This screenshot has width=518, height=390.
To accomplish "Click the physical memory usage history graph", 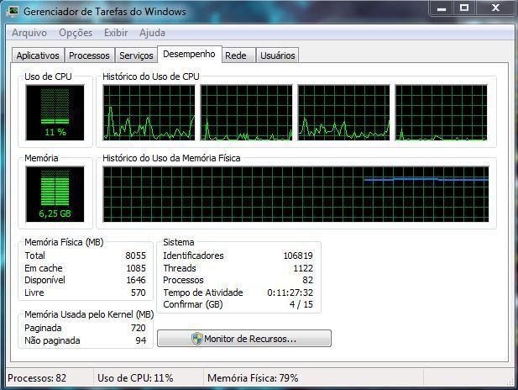I will [x=296, y=194].
